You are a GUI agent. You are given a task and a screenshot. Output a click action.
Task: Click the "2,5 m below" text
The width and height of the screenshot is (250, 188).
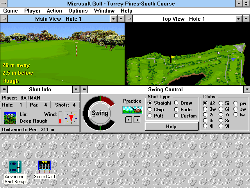(x=18, y=73)
